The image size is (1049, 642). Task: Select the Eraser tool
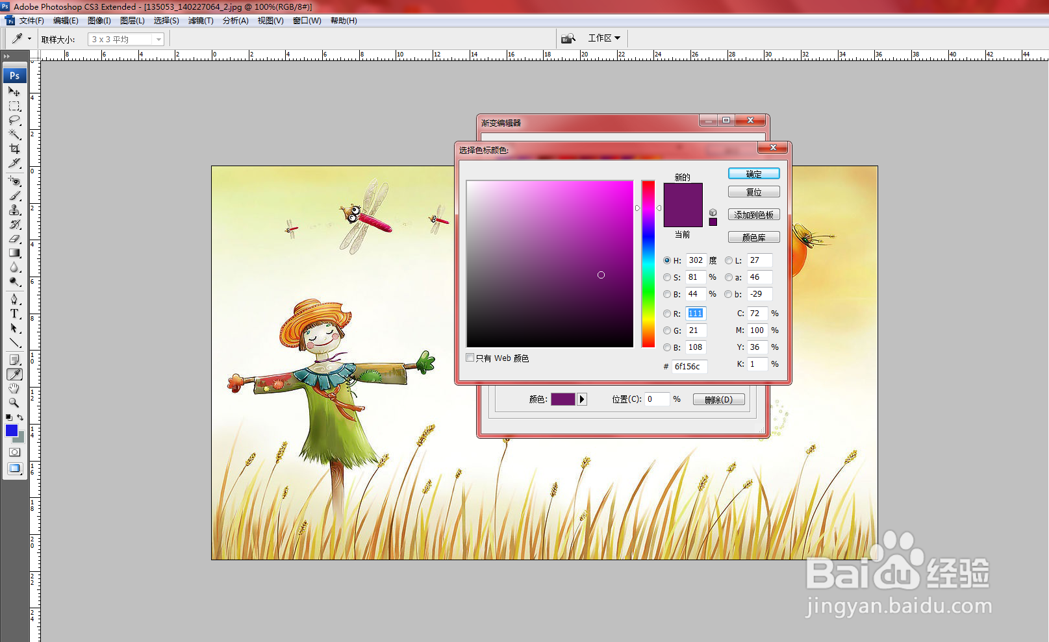[x=14, y=238]
